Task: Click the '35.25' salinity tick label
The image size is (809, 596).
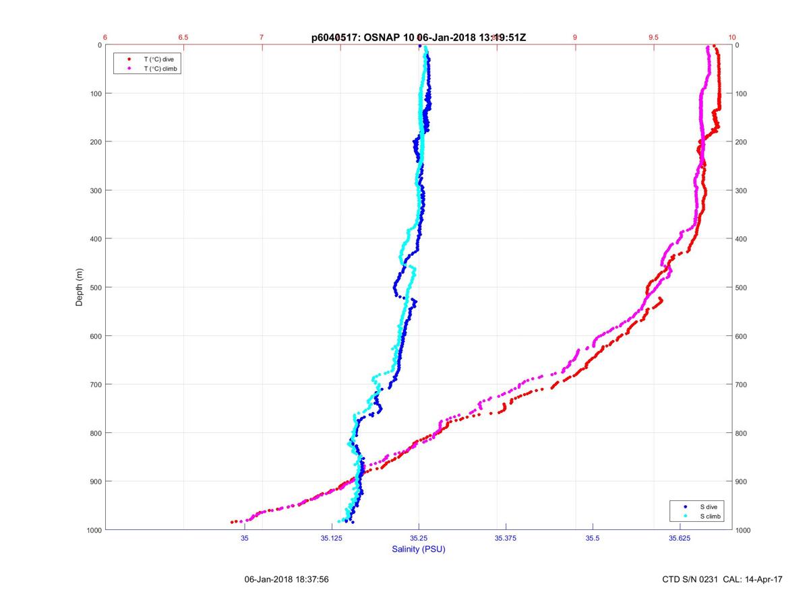Action: 419,538
